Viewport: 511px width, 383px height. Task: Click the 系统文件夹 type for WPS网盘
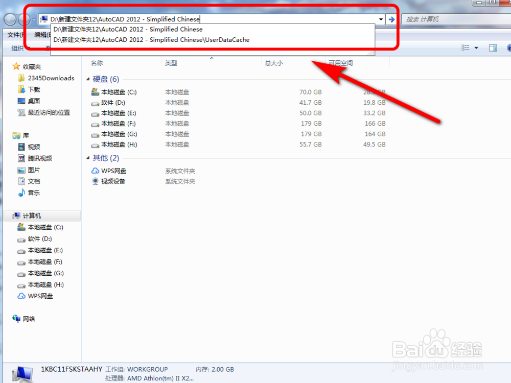(x=180, y=171)
